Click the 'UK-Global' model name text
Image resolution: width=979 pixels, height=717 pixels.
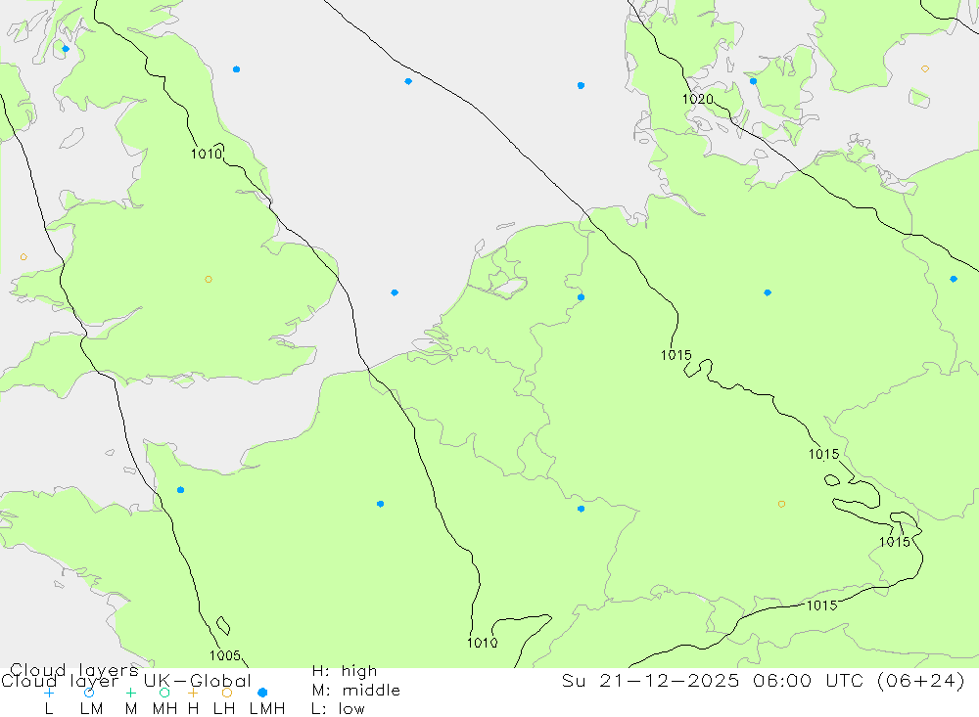(198, 681)
